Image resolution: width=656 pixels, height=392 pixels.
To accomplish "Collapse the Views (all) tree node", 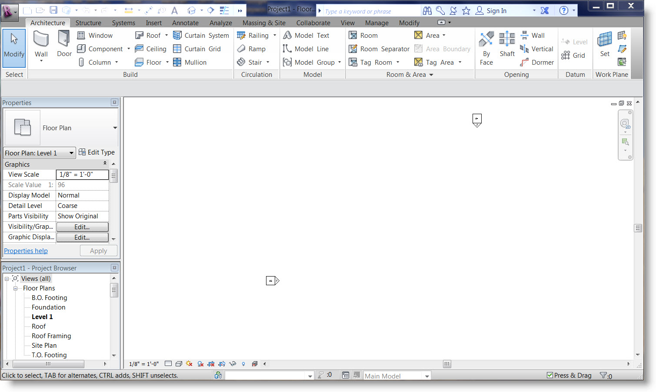I will 7,279.
